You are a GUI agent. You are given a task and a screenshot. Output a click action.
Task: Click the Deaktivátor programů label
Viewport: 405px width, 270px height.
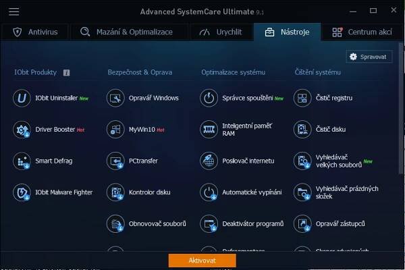point(253,223)
